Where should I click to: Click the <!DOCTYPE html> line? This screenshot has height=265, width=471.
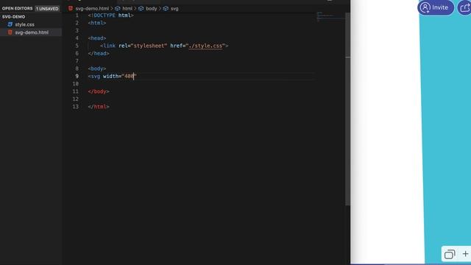pyautogui.click(x=110, y=15)
